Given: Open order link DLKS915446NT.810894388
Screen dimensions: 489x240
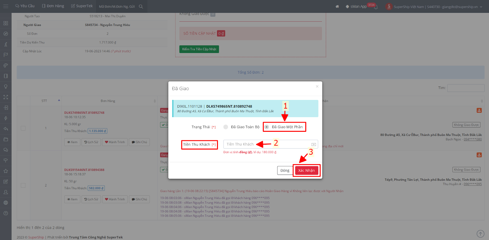Looking at the screenshot, I should (84, 170).
